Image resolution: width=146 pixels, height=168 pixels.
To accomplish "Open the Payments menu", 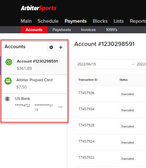I will click(76, 21).
